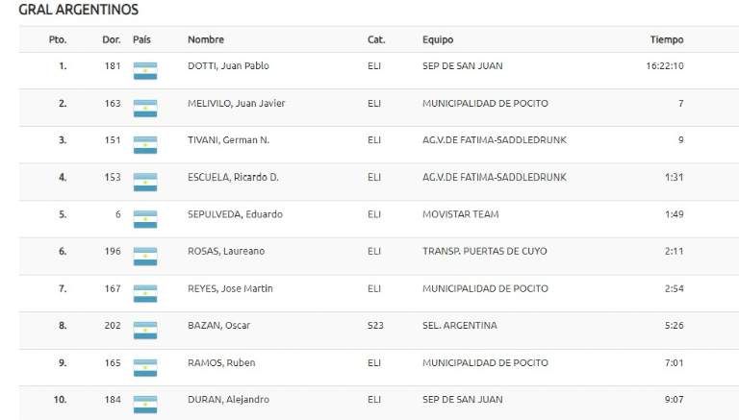Click the flag icon in MELIVILO's row
The image size is (739, 420).
[x=144, y=108]
